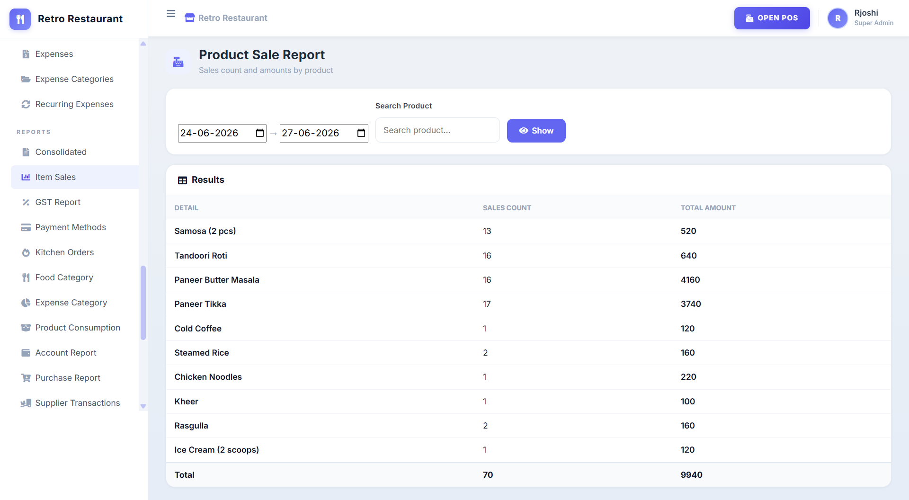Click the Kitchen Orders flame icon
Viewport: 909px width, 500px height.
[26, 252]
